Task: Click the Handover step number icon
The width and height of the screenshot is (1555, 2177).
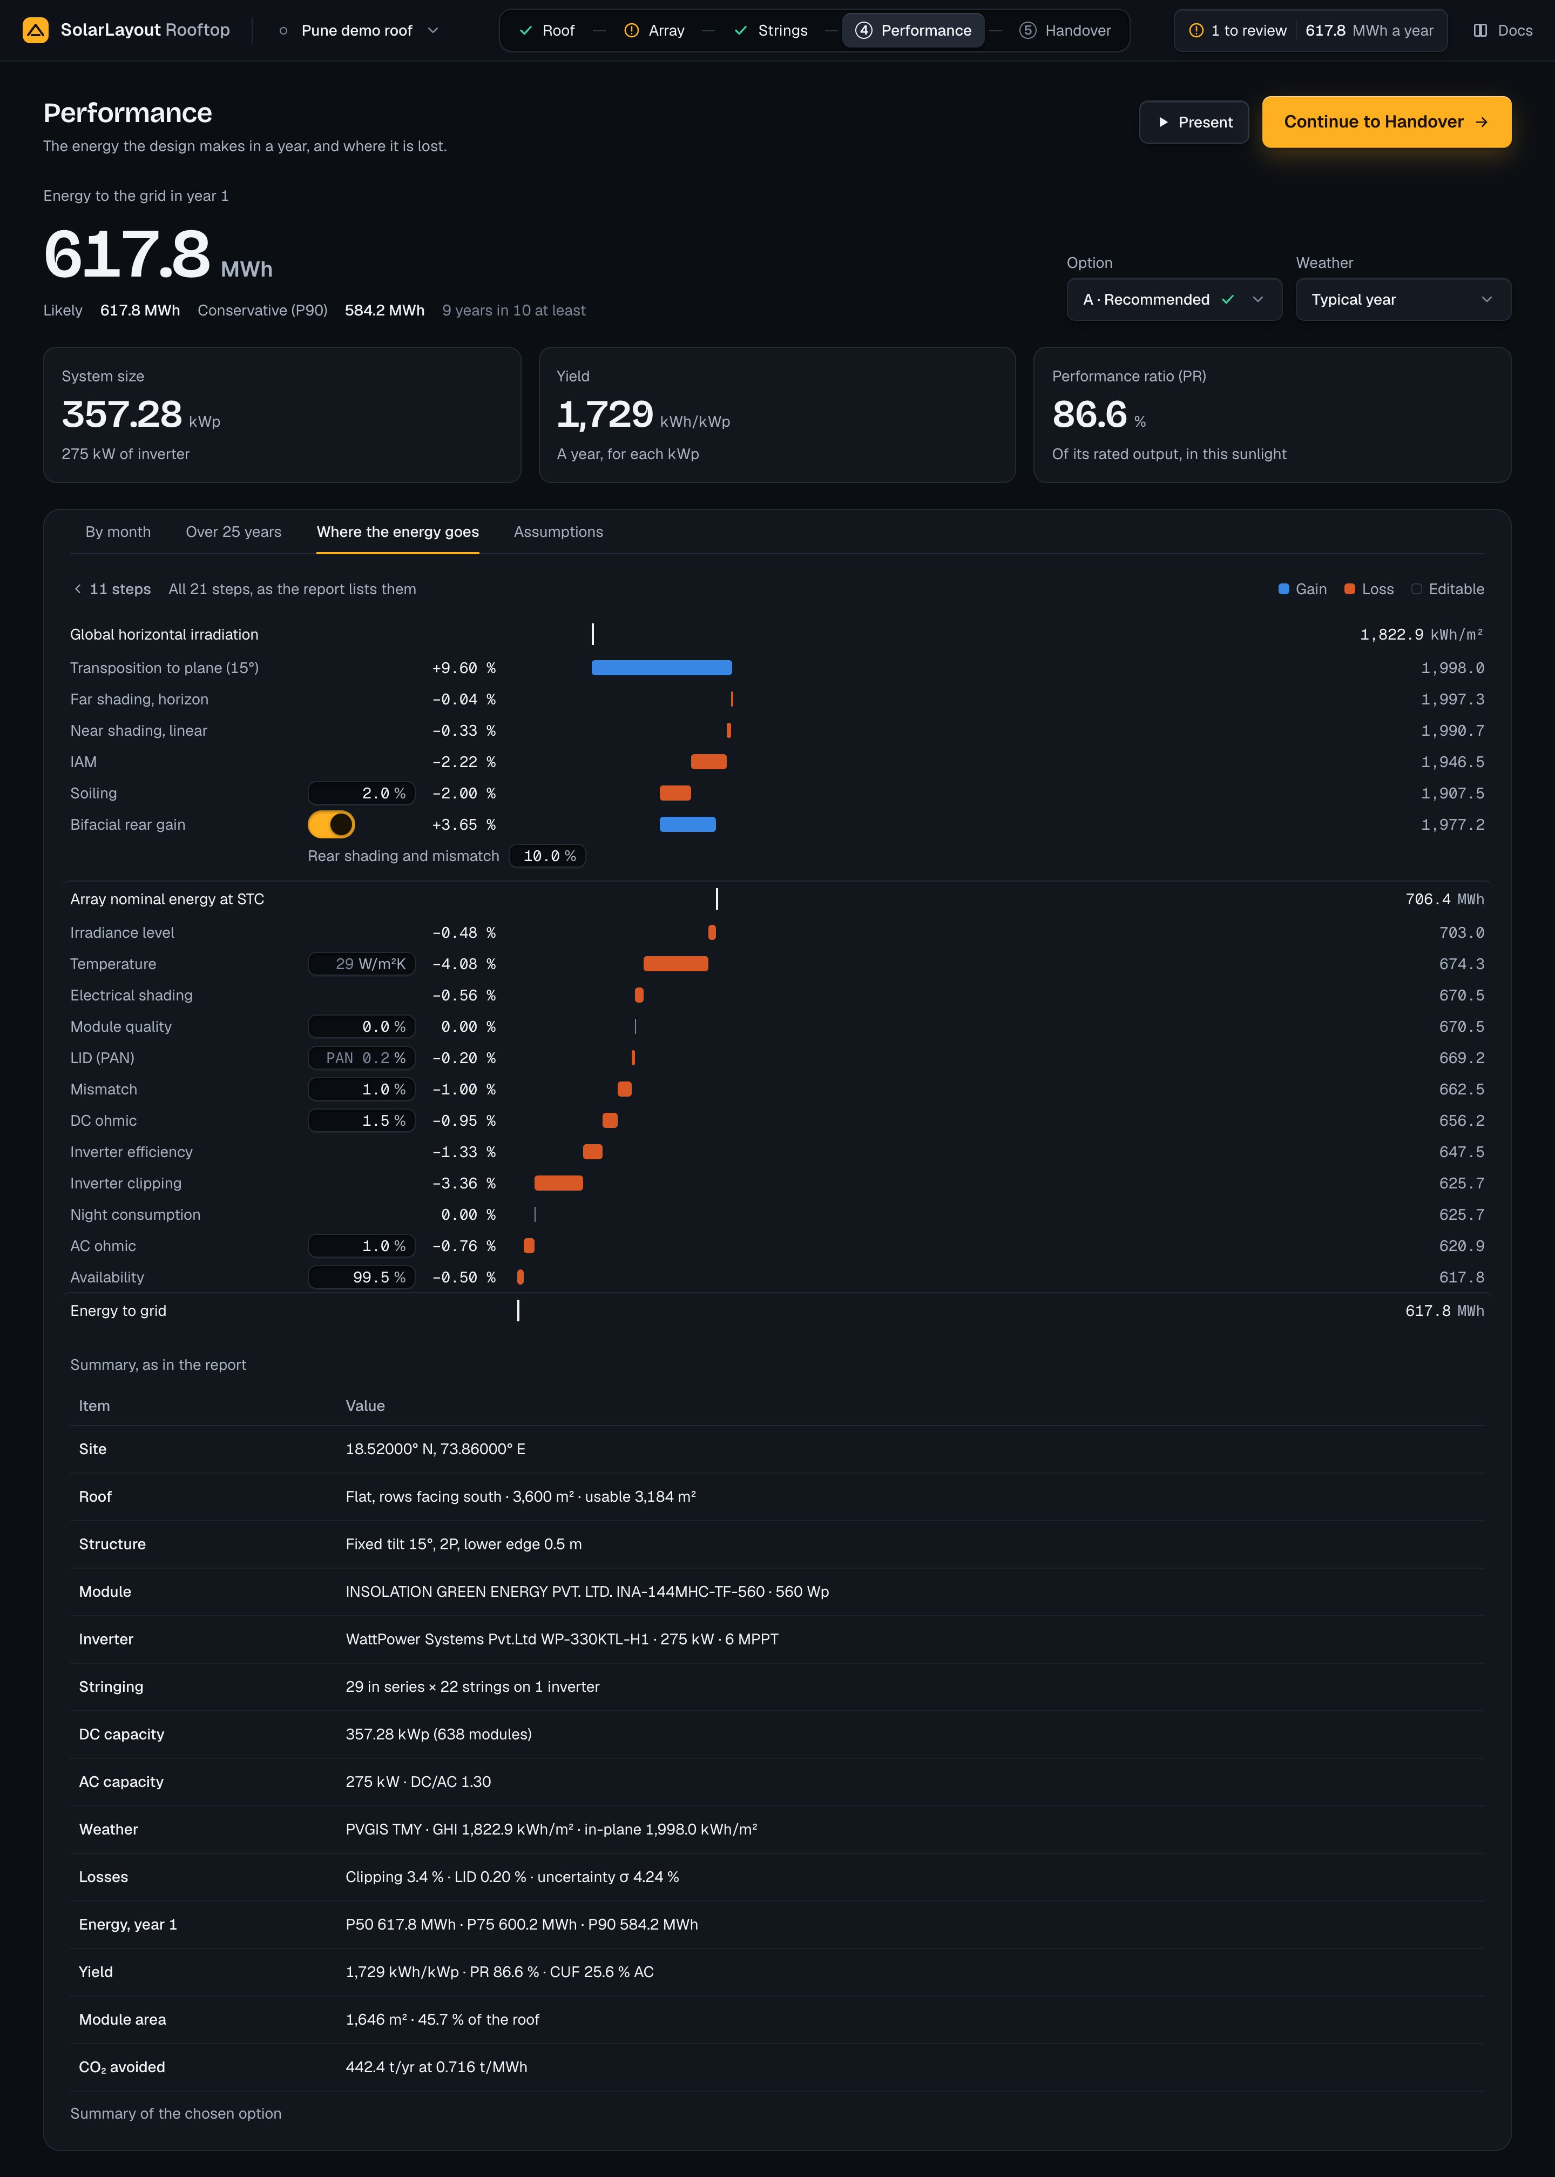Action: (1027, 31)
